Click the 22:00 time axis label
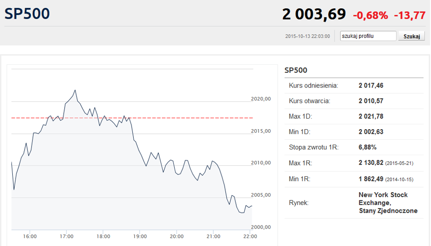The image size is (431, 246). (250, 236)
